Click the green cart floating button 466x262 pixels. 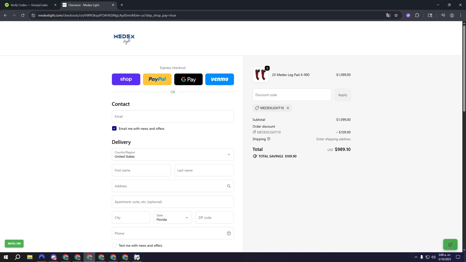(450, 245)
